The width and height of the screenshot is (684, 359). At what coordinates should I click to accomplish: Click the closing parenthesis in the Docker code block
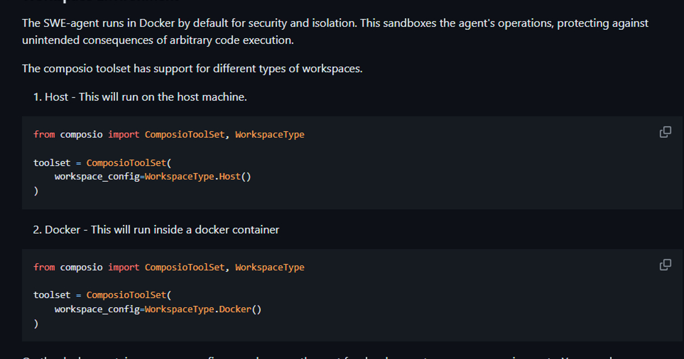tap(36, 324)
